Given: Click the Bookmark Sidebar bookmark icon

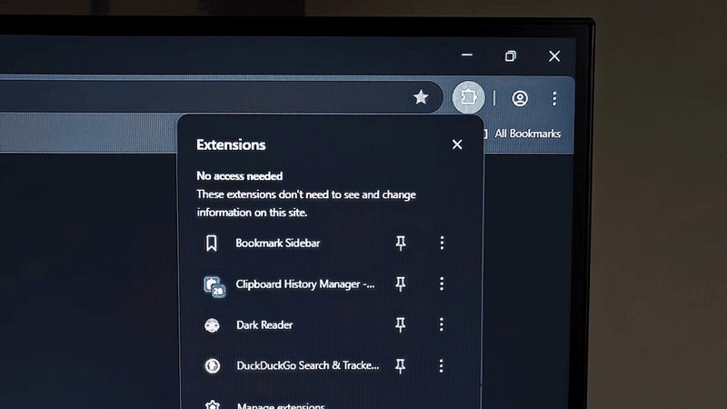Looking at the screenshot, I should (x=212, y=243).
